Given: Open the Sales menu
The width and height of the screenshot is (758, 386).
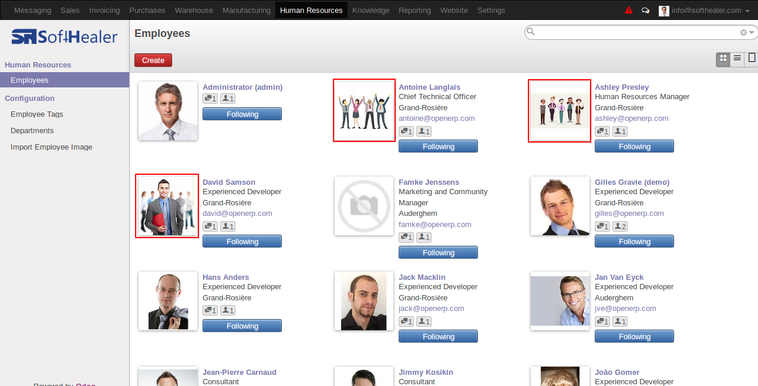Looking at the screenshot, I should tap(70, 10).
